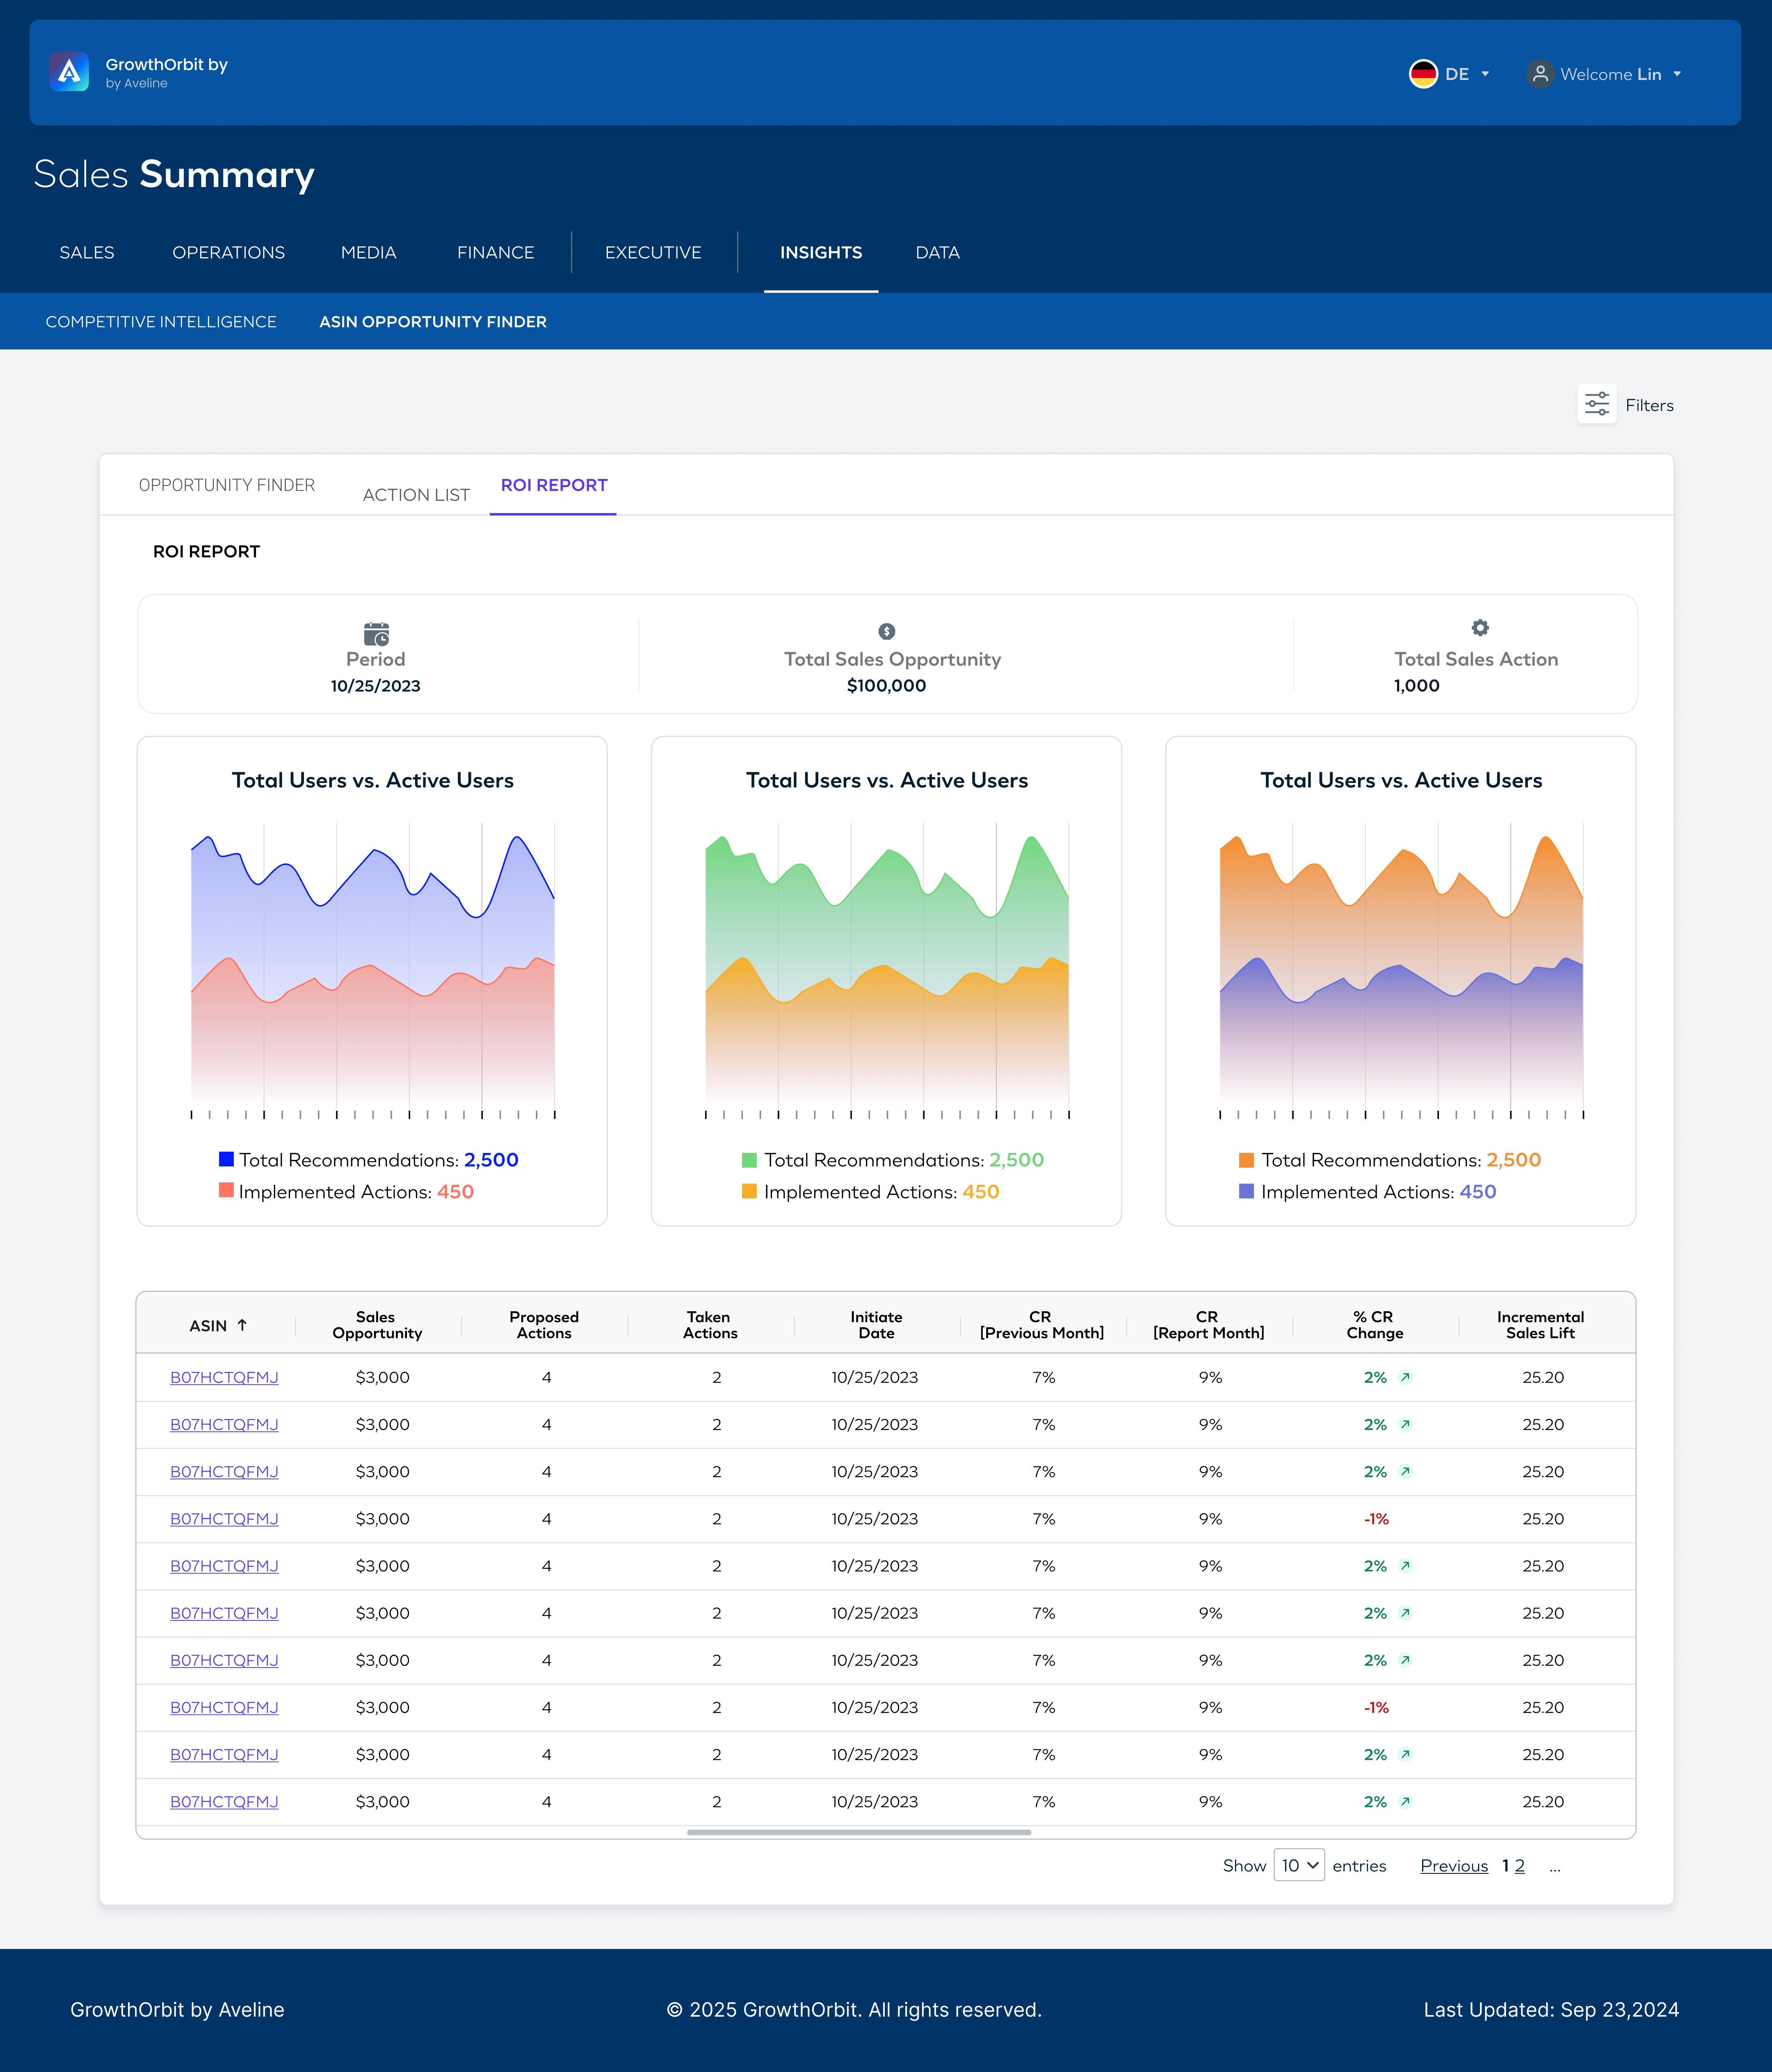The height and width of the screenshot is (2072, 1772).
Task: Expand the DE country dropdown
Action: (x=1485, y=74)
